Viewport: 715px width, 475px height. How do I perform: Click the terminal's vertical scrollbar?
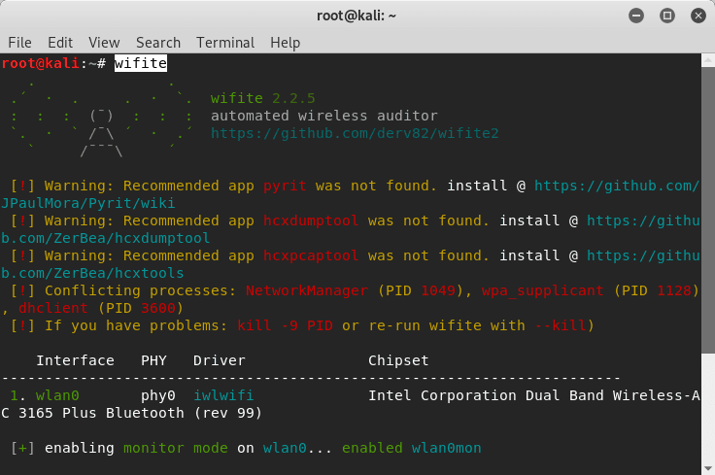[x=708, y=262]
